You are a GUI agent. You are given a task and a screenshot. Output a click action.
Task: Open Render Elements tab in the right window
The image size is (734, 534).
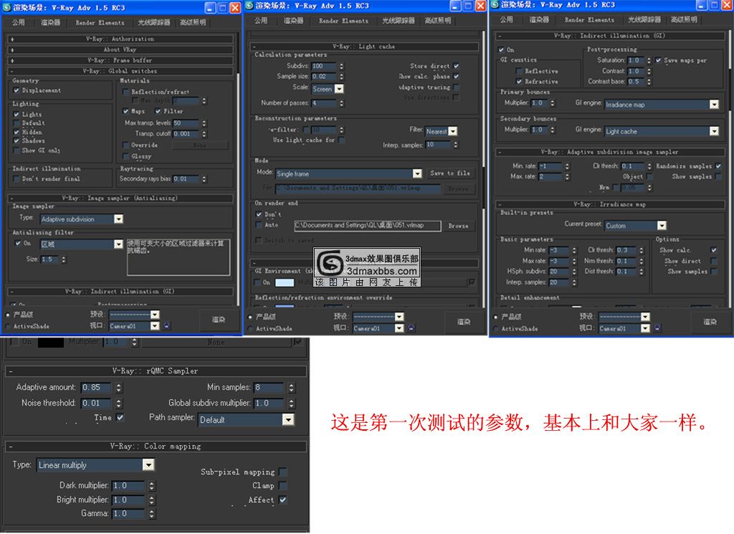(x=589, y=19)
